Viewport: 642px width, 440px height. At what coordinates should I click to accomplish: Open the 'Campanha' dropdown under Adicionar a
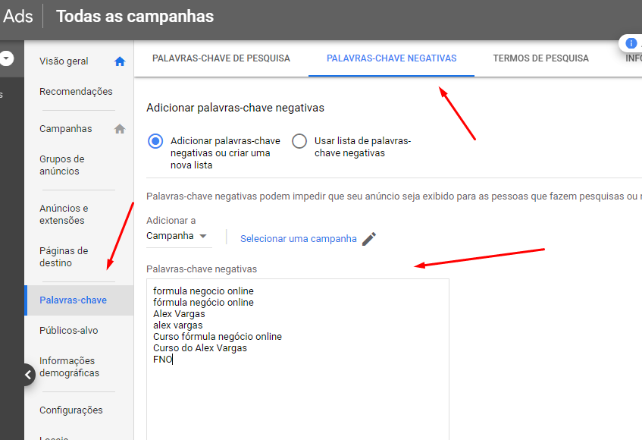179,236
